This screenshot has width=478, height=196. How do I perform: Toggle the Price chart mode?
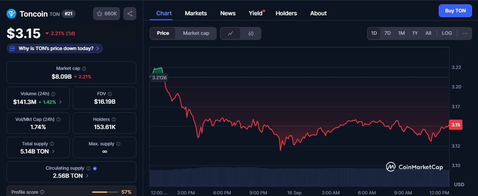(163, 33)
